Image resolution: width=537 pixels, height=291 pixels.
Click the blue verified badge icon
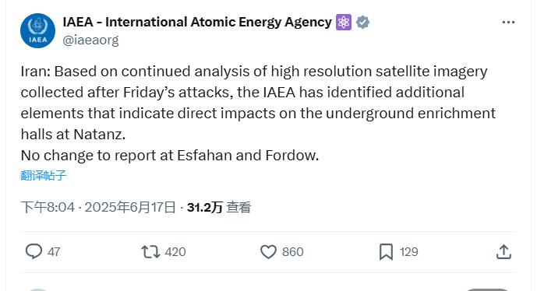coord(362,23)
